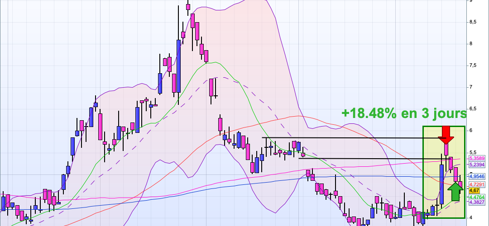Click the pink 5,3589 price label
Screen dimensions: 489x226
click(477, 159)
